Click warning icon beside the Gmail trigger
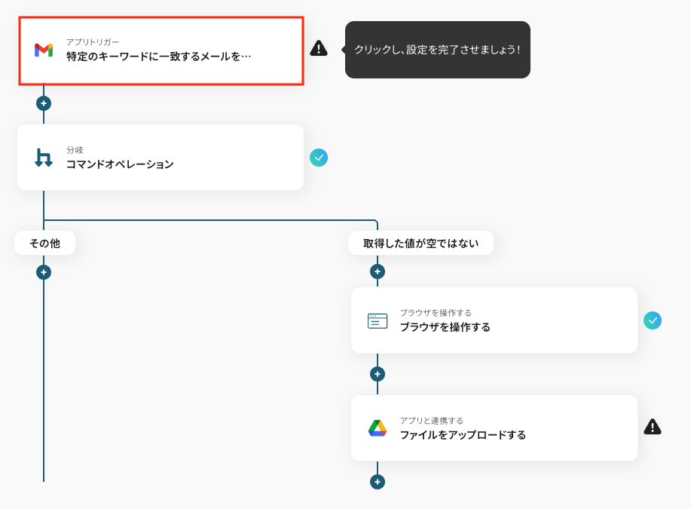The width and height of the screenshot is (691, 509). pyautogui.click(x=319, y=48)
